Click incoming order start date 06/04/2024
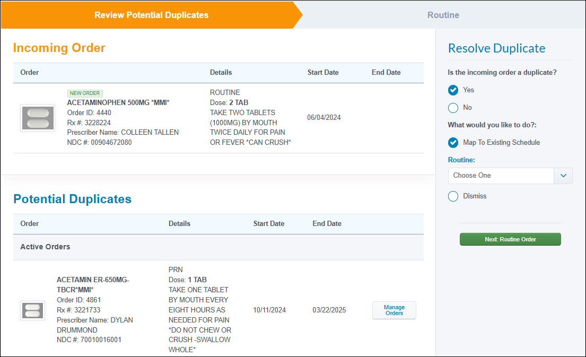This screenshot has width=586, height=357. tap(324, 117)
